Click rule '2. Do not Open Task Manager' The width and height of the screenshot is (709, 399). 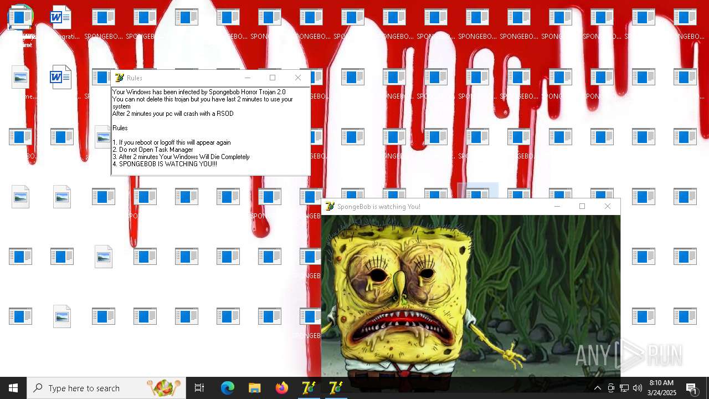click(153, 150)
